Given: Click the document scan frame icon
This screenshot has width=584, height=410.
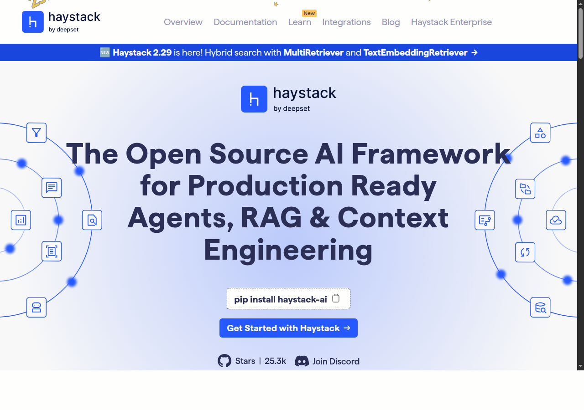Looking at the screenshot, I should tap(52, 251).
